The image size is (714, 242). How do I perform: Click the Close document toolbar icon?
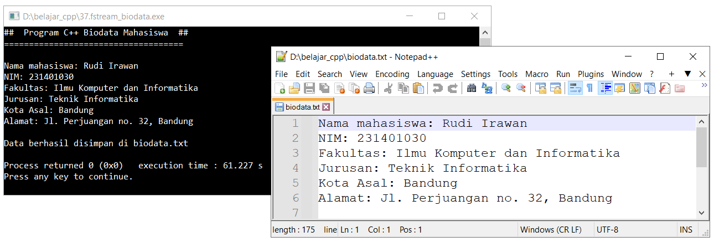point(339,88)
